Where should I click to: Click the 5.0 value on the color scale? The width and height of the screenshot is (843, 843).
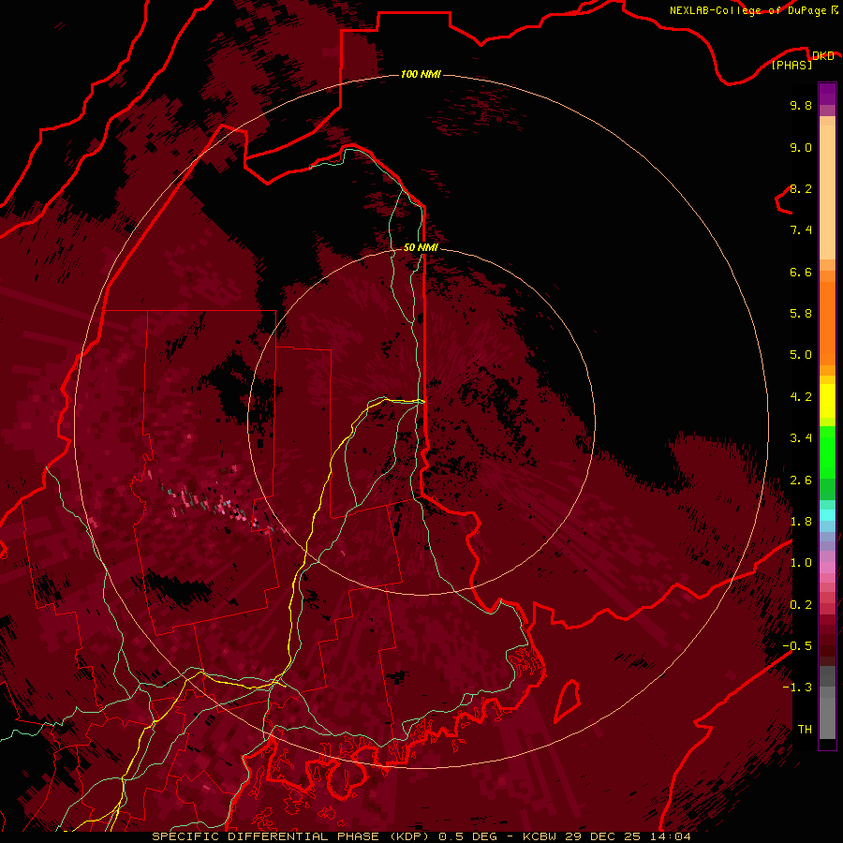click(x=801, y=355)
